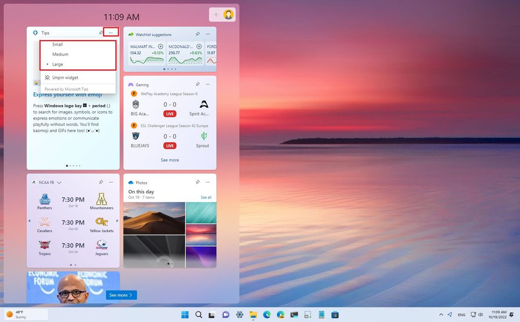Add McDonald's stock using its plus icon
Viewport: 520px width, 322px height.
coord(199,47)
